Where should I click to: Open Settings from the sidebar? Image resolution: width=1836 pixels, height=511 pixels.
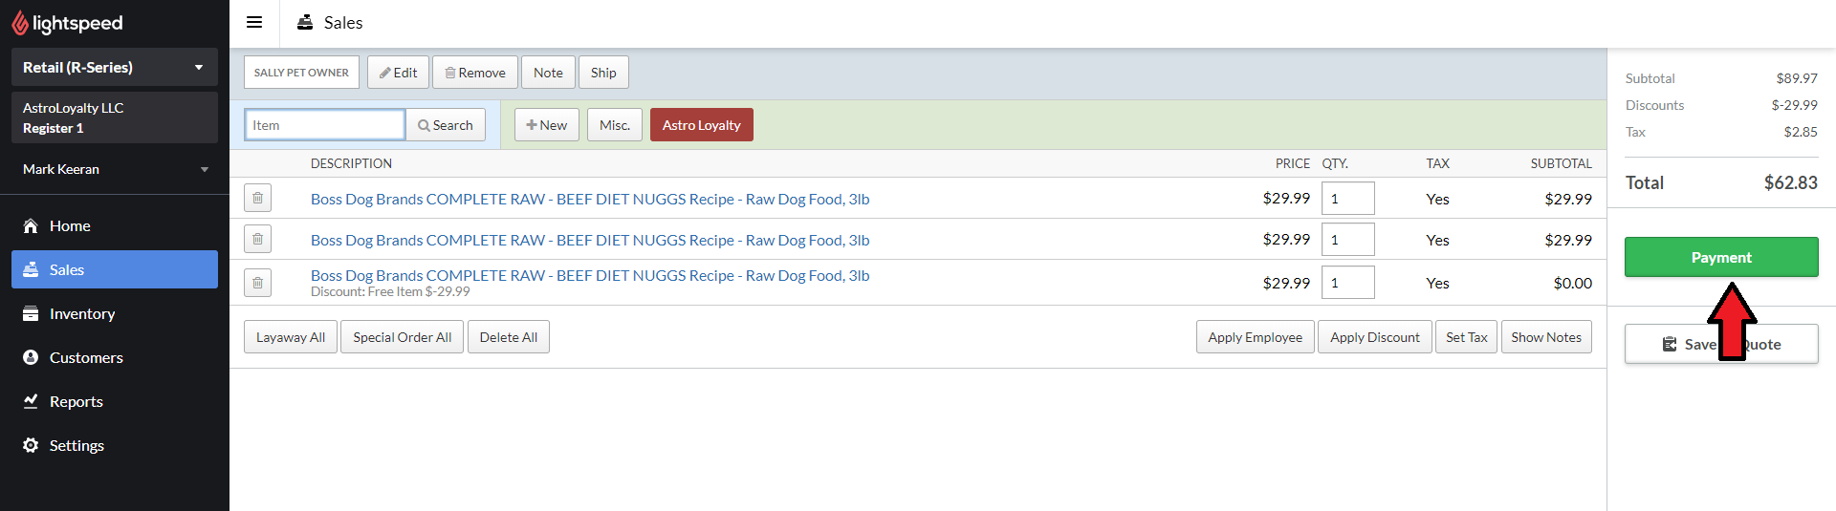76,446
